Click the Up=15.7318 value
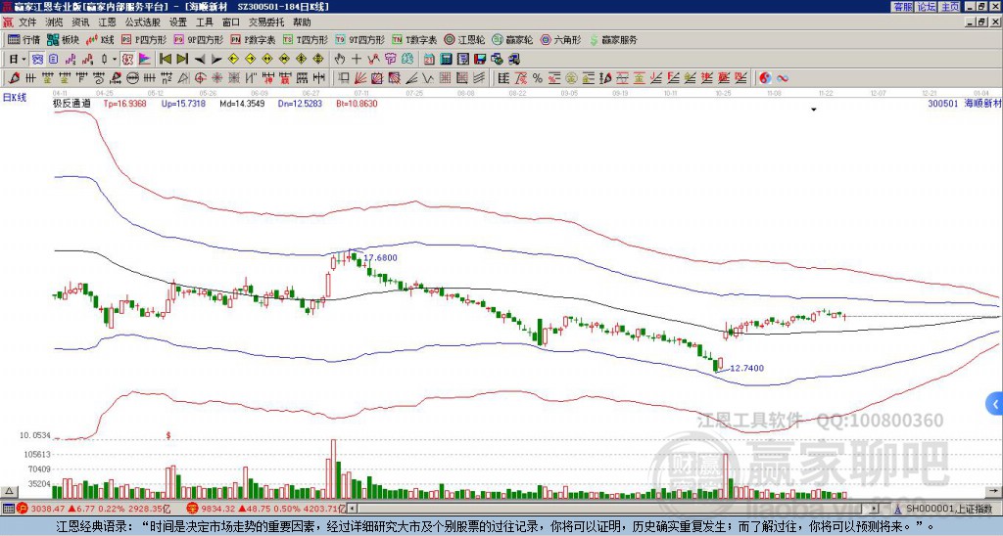Image resolution: width=1003 pixels, height=536 pixels. pyautogui.click(x=183, y=103)
